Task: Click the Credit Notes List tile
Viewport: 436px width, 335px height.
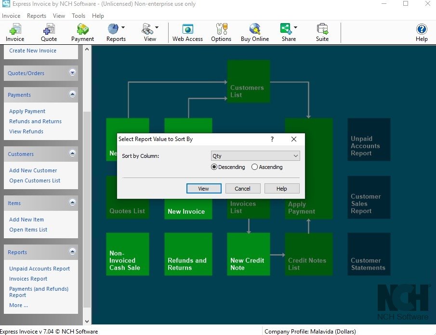Action: (309, 254)
